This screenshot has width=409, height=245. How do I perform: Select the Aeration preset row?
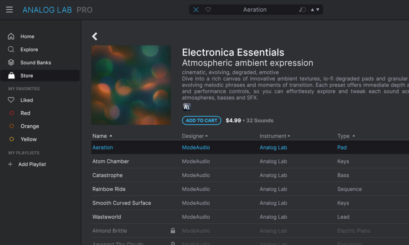click(250, 147)
